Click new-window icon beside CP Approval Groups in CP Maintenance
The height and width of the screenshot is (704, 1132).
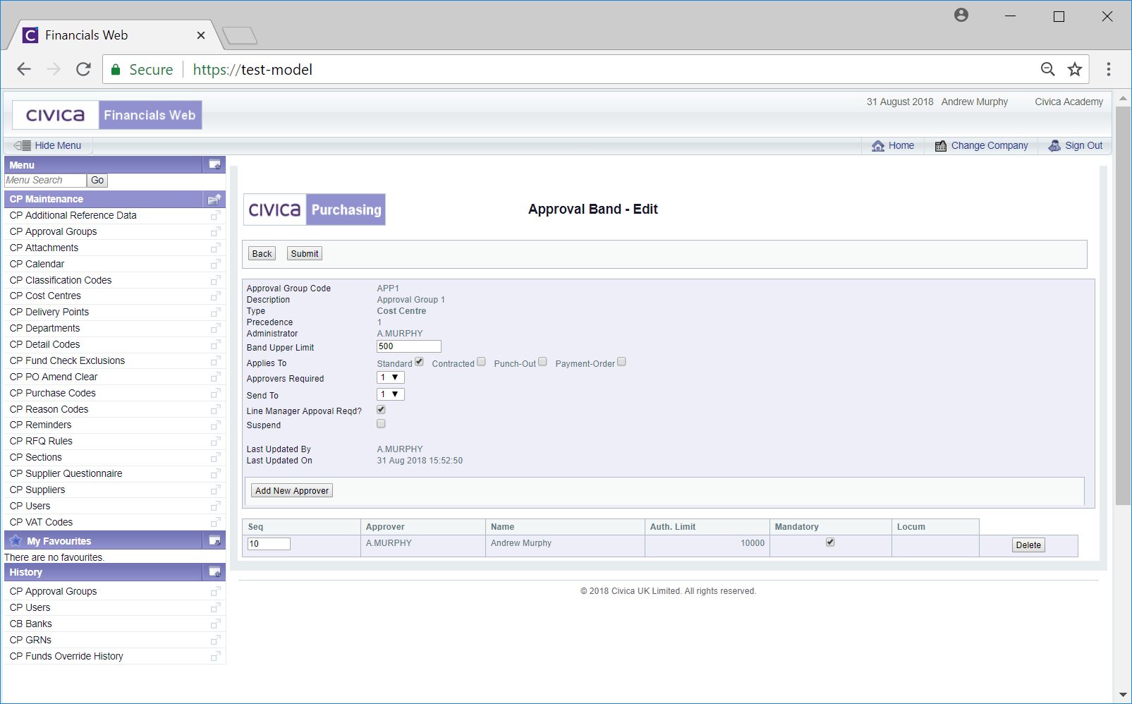tap(216, 231)
